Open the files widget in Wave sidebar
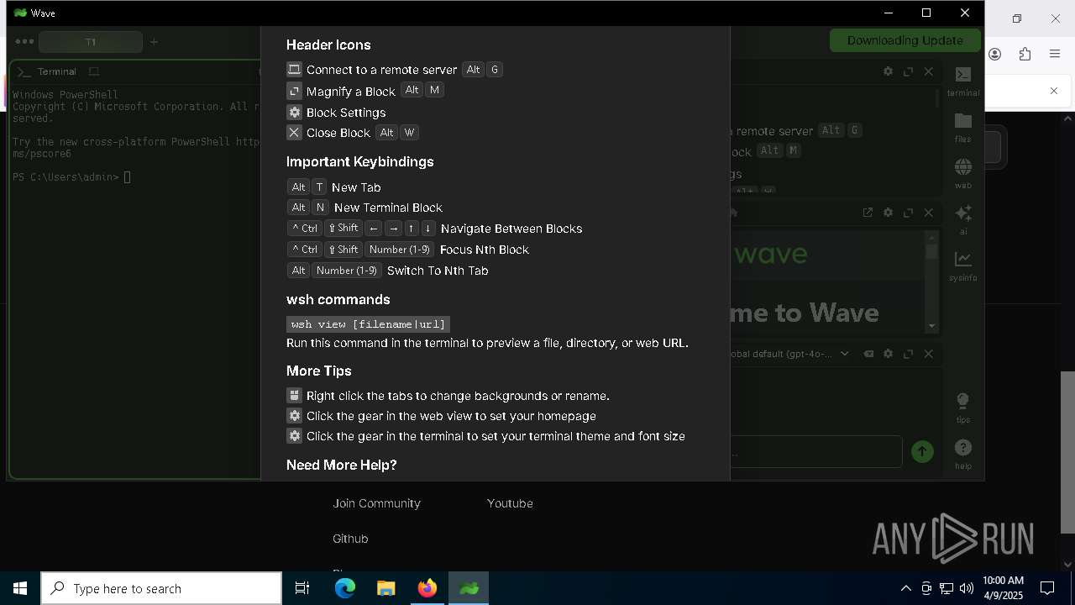This screenshot has height=605, width=1075. [963, 128]
